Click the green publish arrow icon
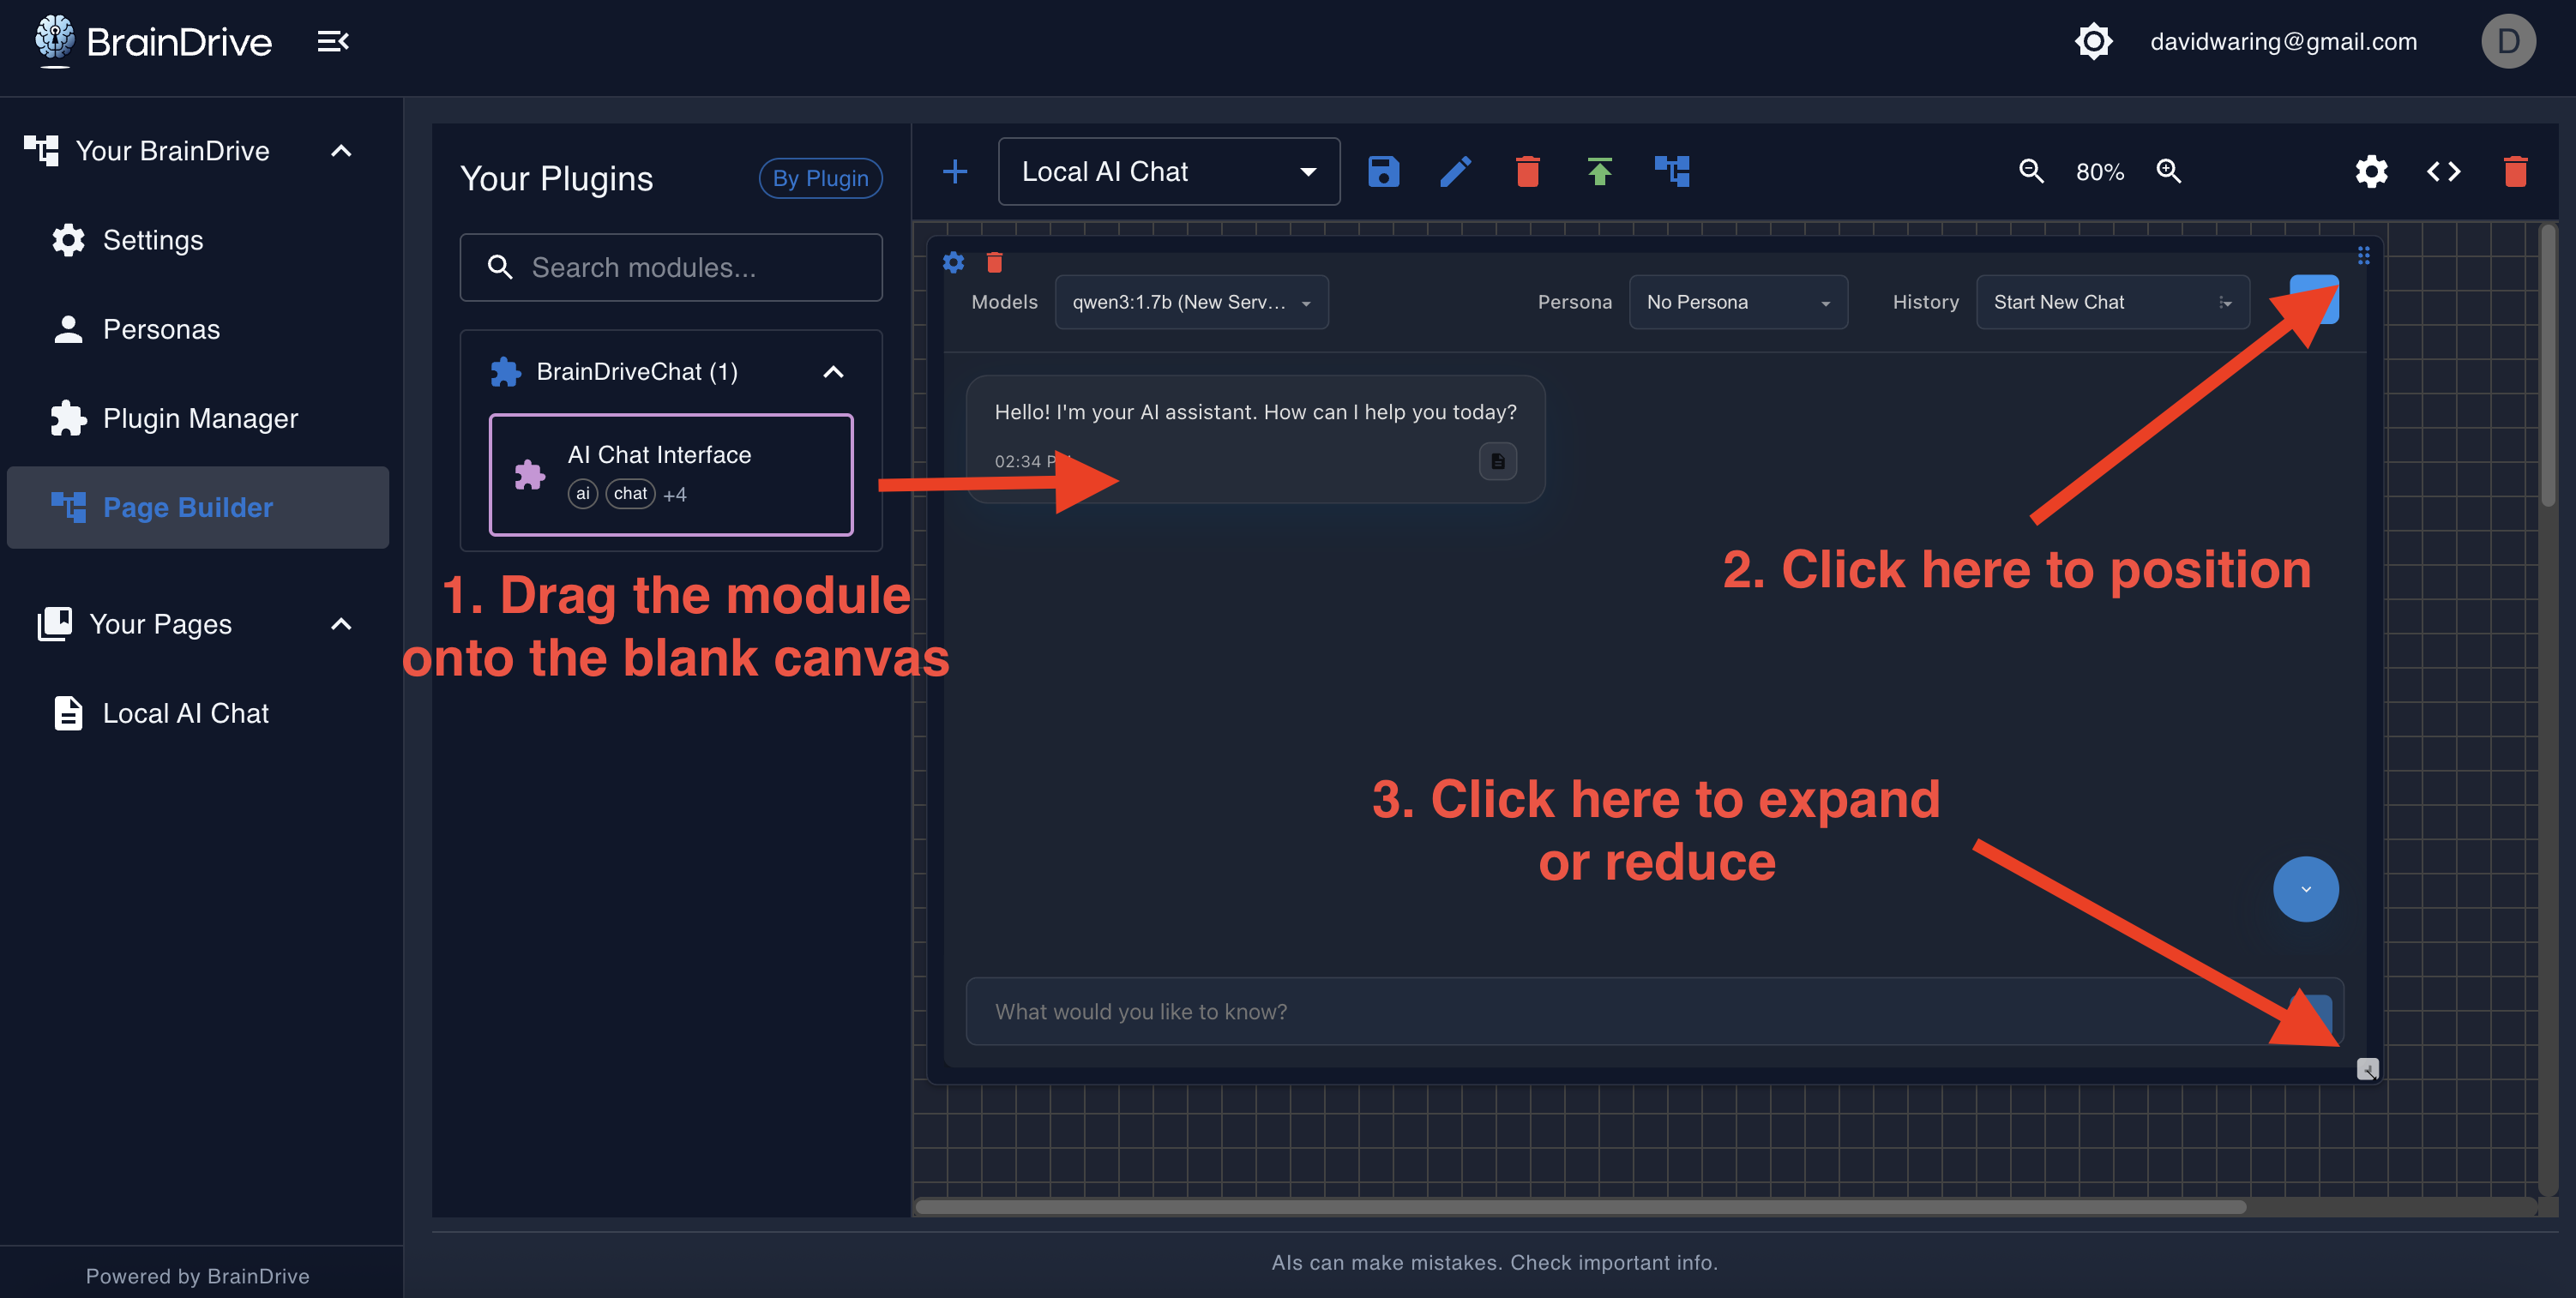 (x=1599, y=172)
